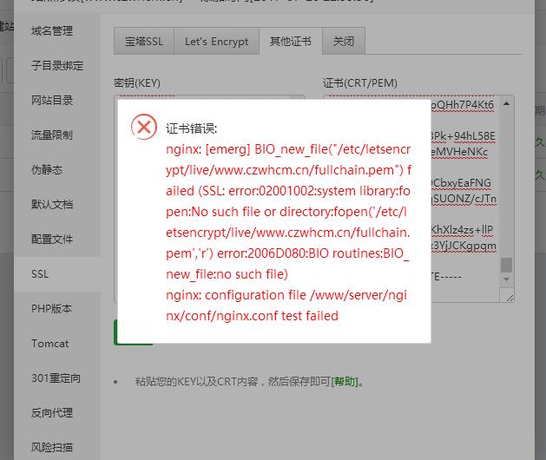Click the 密钥(KEY) label
The image size is (546, 460).
(137, 82)
